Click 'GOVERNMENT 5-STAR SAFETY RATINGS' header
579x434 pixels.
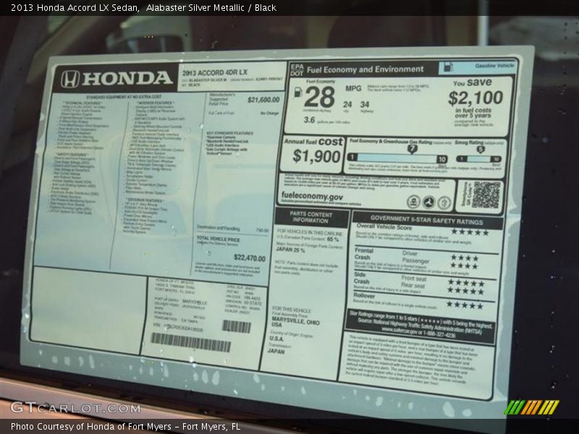pos(426,221)
